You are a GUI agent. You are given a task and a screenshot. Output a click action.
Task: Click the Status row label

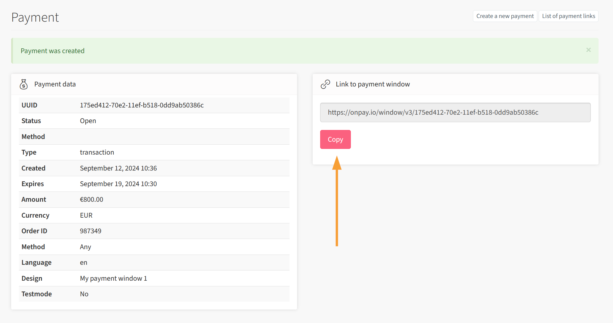coord(31,121)
